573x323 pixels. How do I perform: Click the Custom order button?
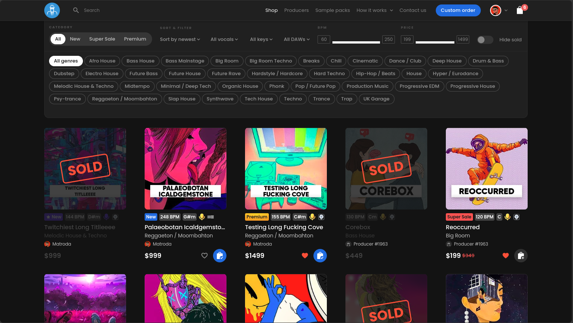pyautogui.click(x=458, y=10)
